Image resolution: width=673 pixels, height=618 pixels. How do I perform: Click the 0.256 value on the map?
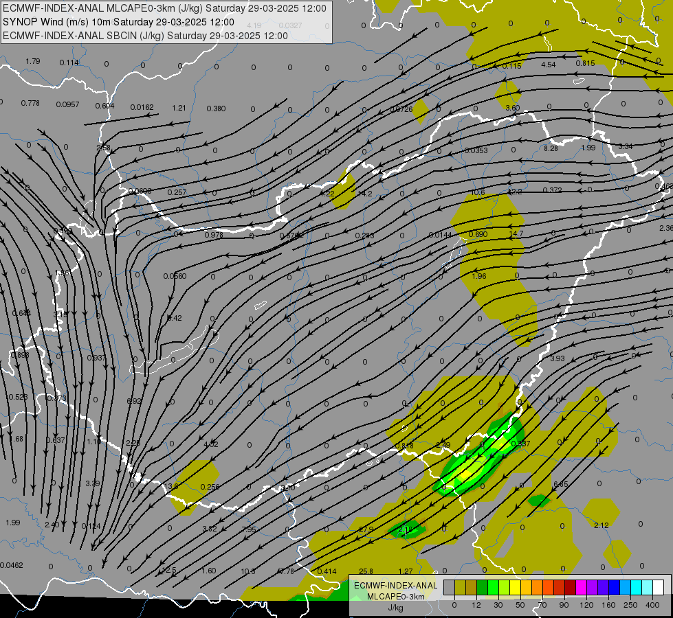[x=210, y=488]
